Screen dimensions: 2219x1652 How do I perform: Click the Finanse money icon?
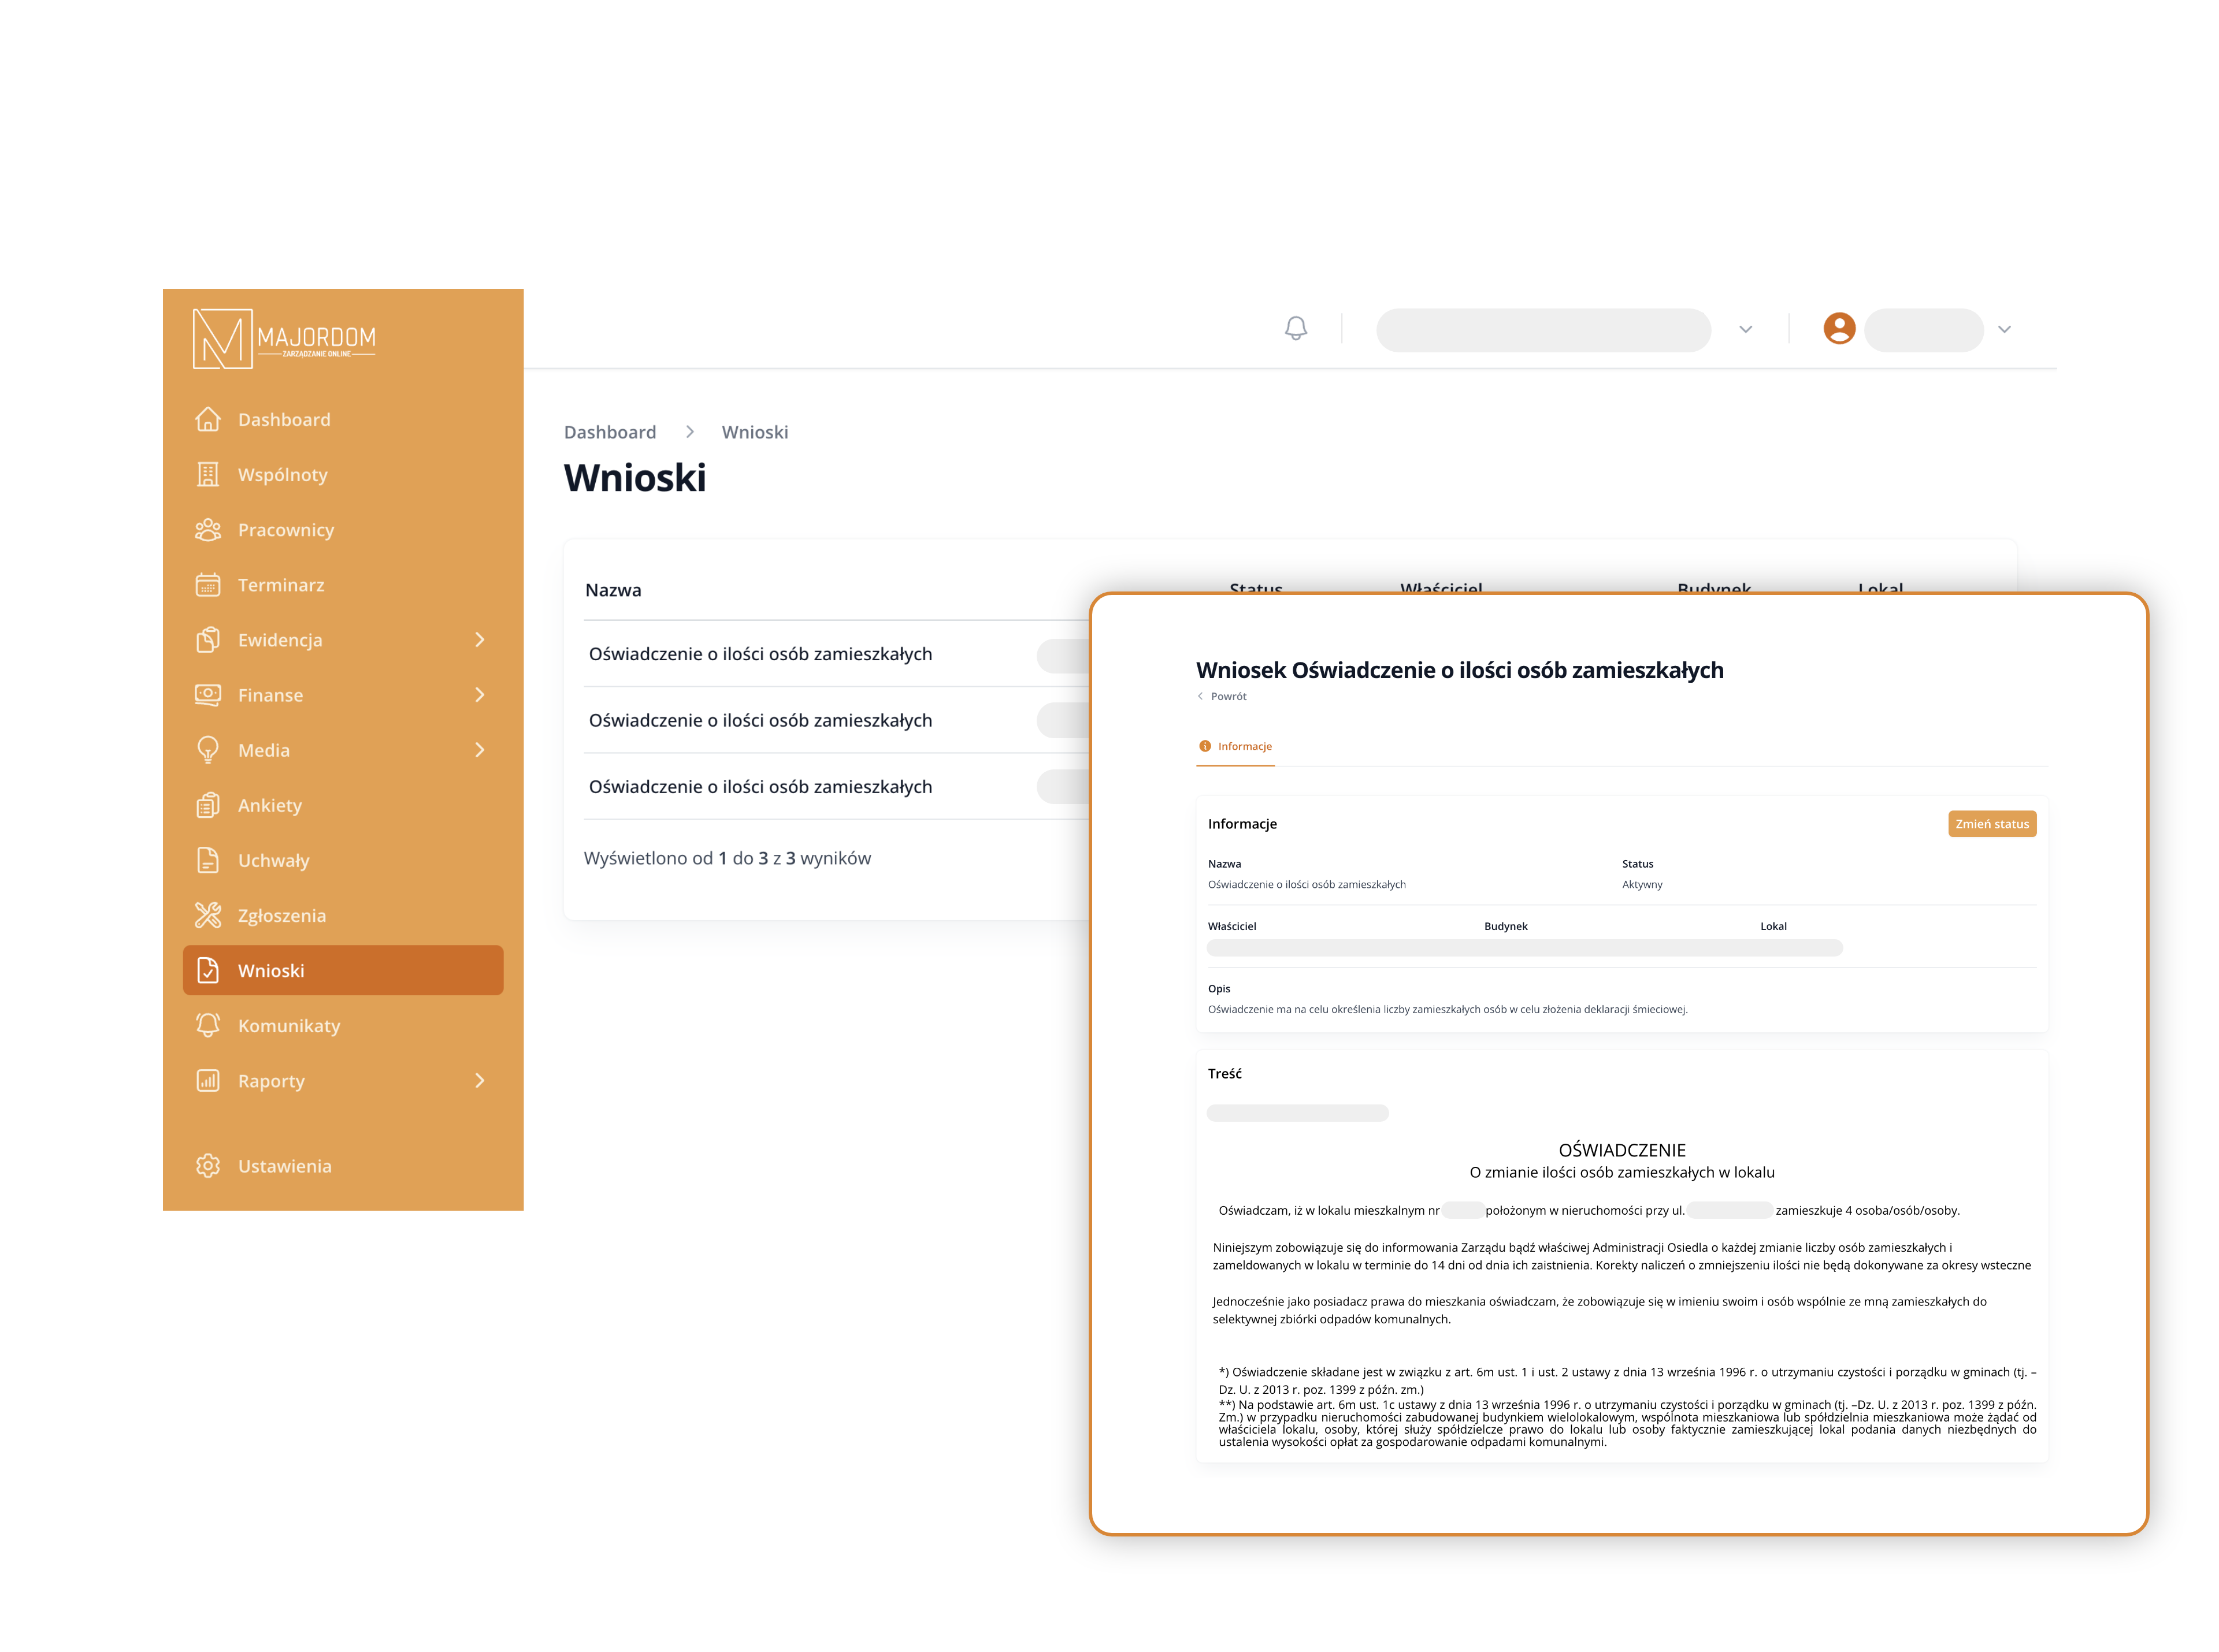pos(208,694)
